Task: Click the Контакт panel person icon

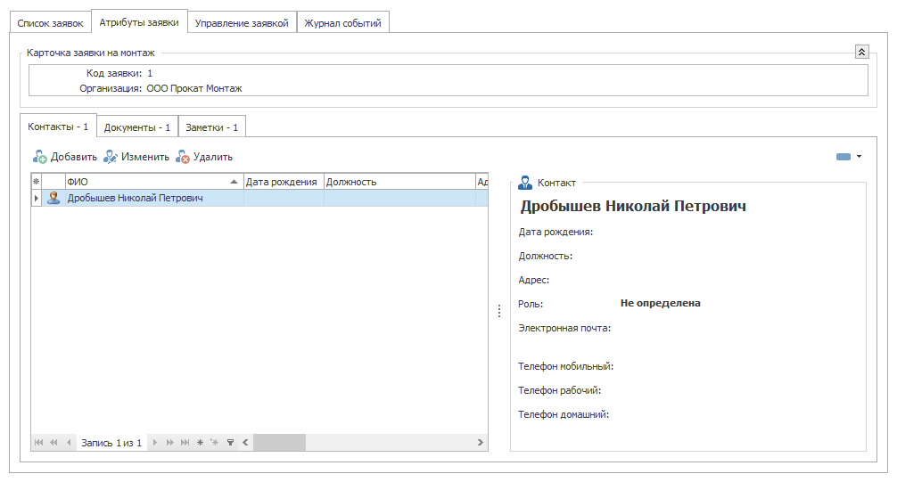Action: (524, 183)
